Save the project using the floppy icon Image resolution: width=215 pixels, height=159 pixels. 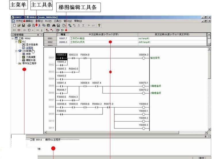(24, 25)
